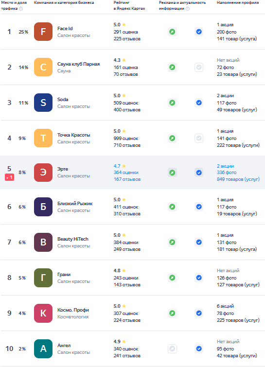Select the Близкий Рыжик company name
Screen dimensions: 265x367
(75, 204)
